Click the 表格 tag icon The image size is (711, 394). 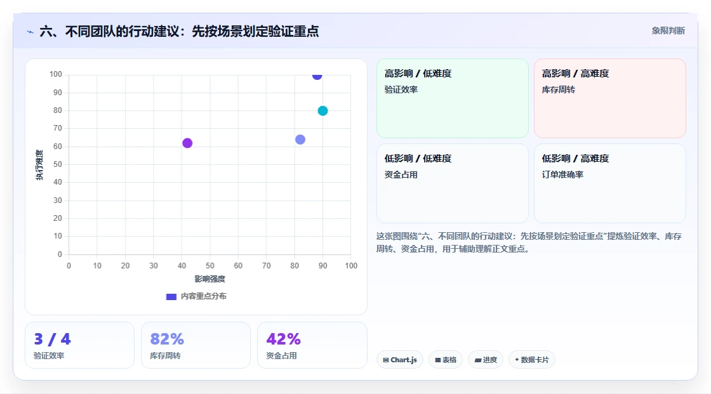(x=438, y=360)
